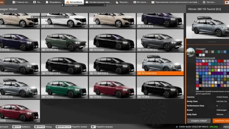
Task: Close the small popup below the tabs
Action: click(x=104, y=5)
